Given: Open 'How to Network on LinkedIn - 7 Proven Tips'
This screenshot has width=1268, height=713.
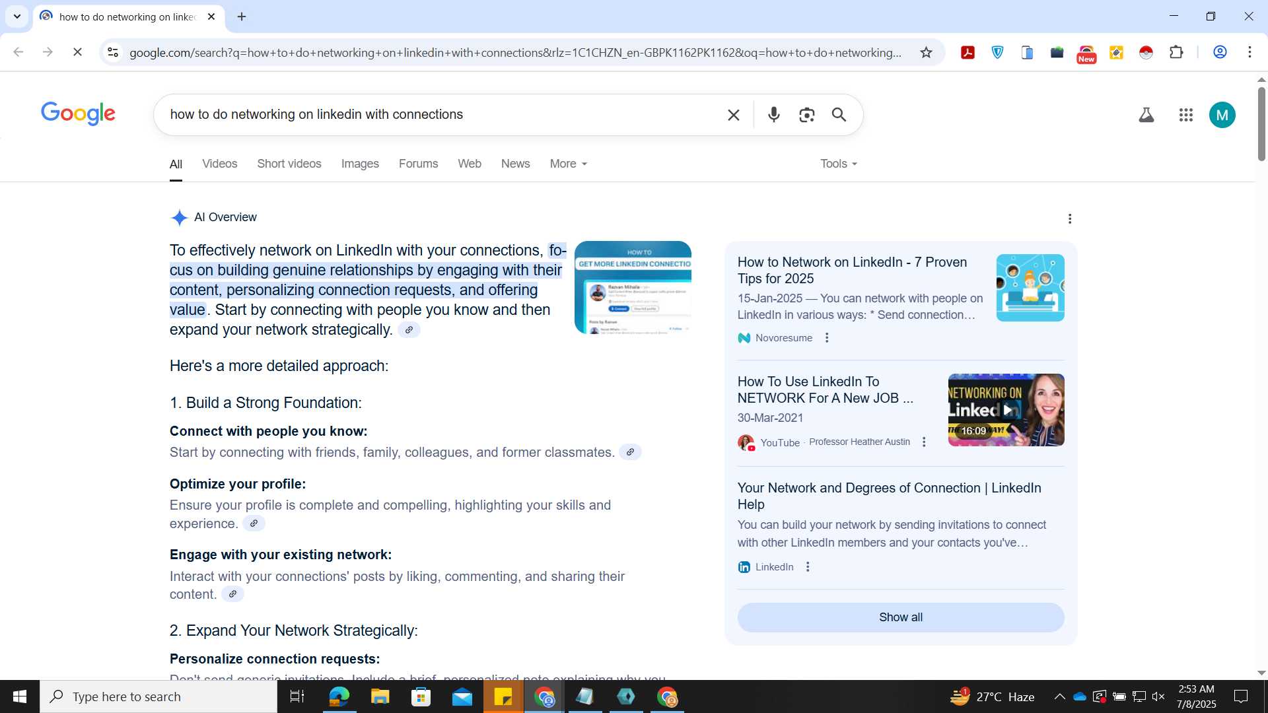Looking at the screenshot, I should click(x=852, y=271).
